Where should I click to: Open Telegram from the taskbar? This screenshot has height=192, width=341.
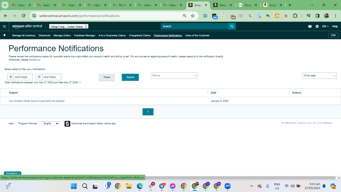pyautogui.click(x=162, y=186)
